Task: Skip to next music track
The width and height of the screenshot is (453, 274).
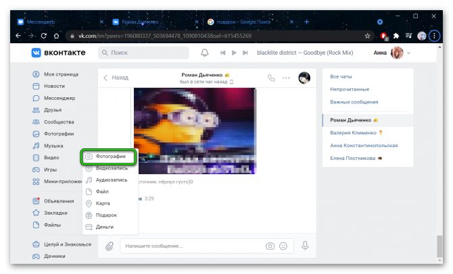Action: coord(245,53)
